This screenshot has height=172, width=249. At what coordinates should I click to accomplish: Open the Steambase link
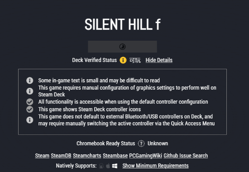[x=115, y=156]
